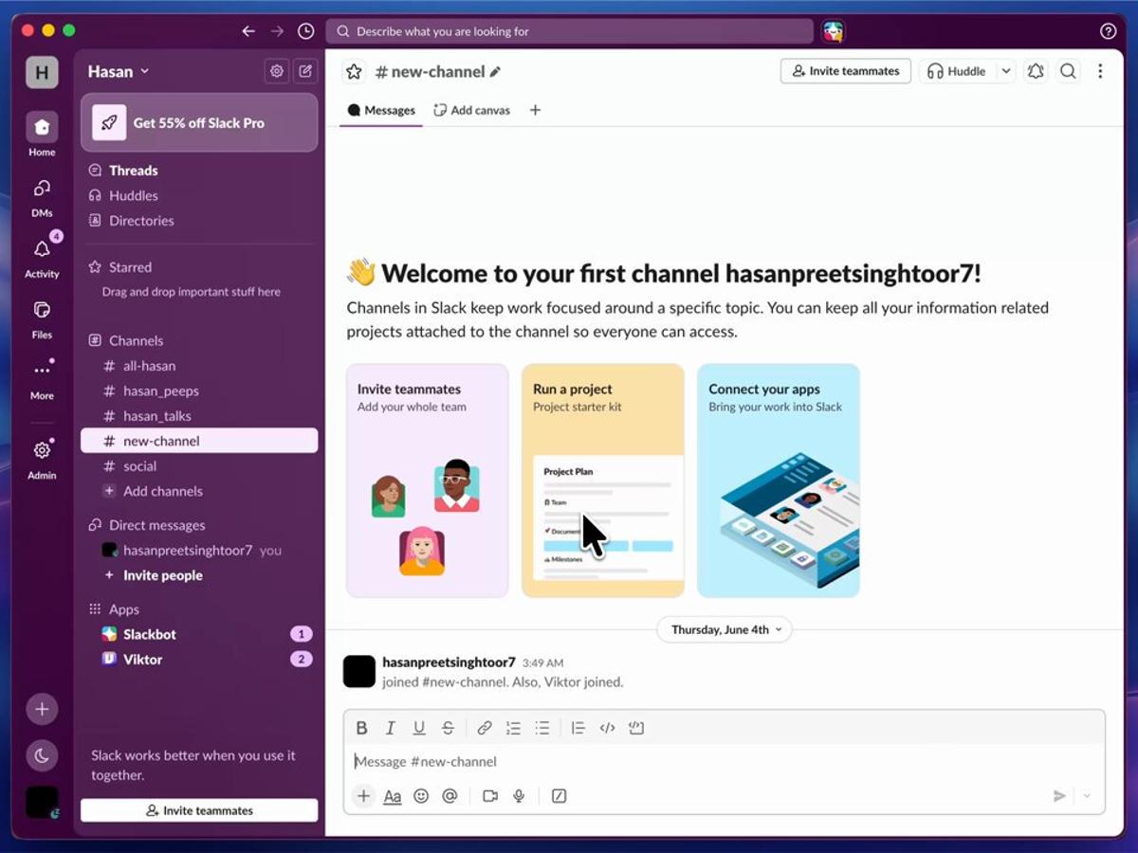
Task: Toggle underline formatting
Action: [x=418, y=728]
